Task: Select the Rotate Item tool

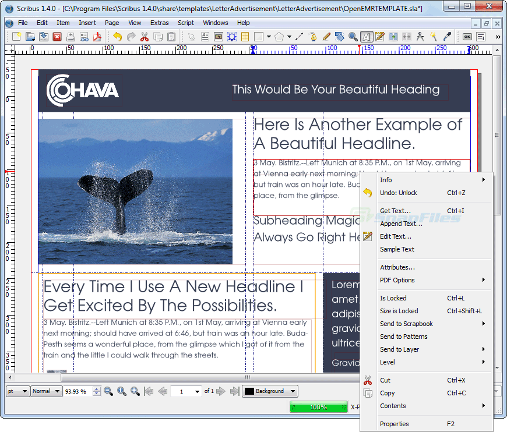Action: pos(339,36)
